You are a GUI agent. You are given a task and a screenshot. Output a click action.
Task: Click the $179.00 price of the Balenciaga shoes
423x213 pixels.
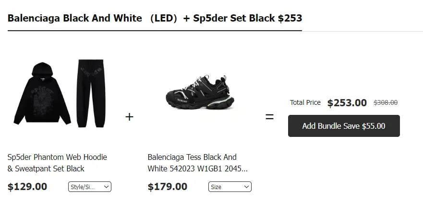168,187
